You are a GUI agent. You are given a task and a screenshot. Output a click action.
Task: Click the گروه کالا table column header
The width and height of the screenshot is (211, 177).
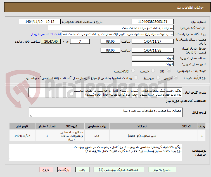coord(72,126)
